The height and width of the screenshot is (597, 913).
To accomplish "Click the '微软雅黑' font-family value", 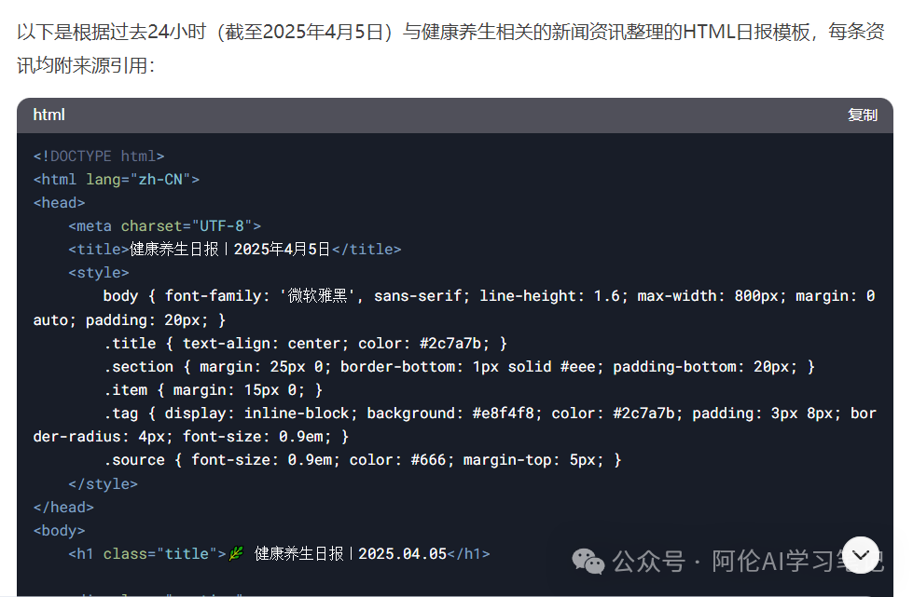I will pyautogui.click(x=318, y=296).
